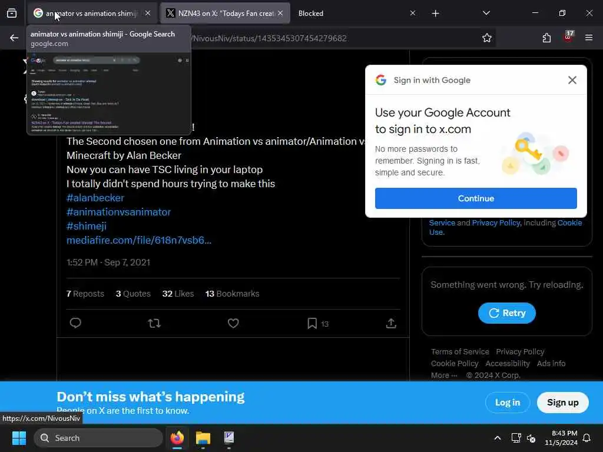Open Cookie Policy footer link
Image resolution: width=603 pixels, height=452 pixels.
[x=455, y=364]
